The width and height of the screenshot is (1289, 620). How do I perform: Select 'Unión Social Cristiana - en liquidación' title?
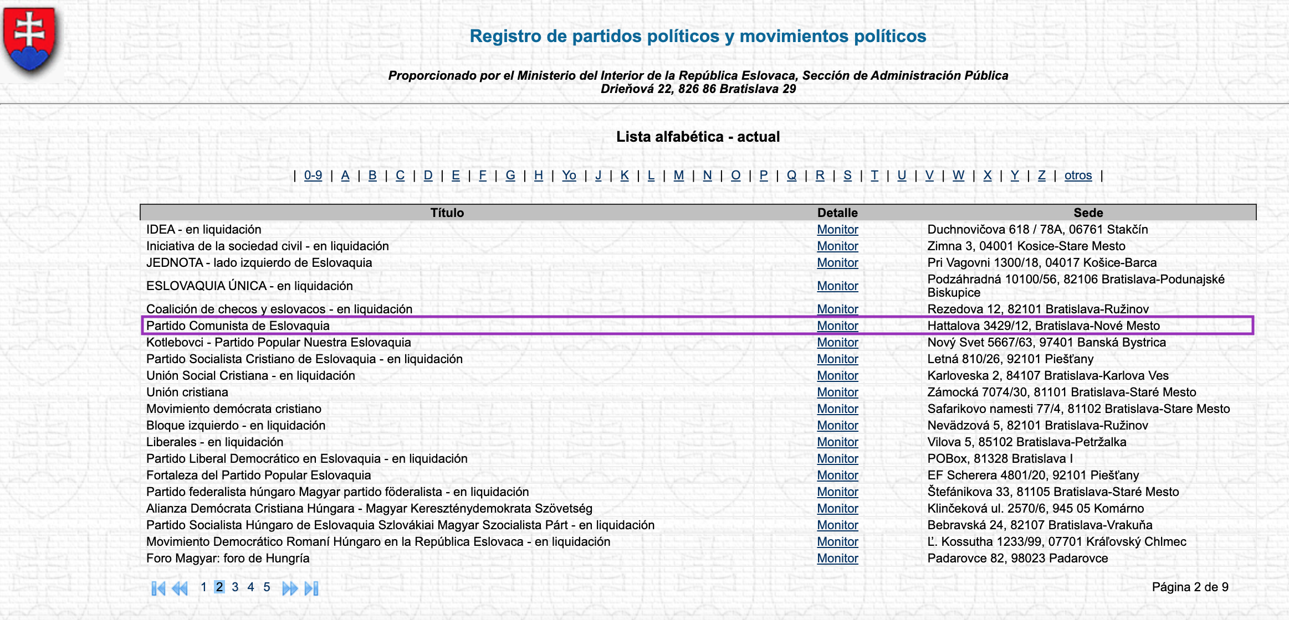[250, 375]
